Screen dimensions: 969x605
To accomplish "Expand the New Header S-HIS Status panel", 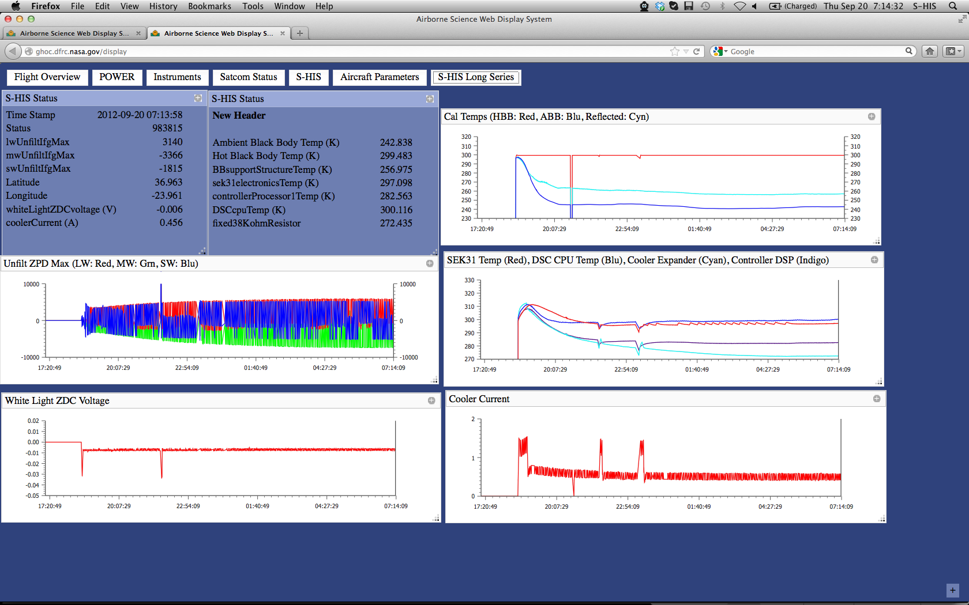I will (430, 99).
